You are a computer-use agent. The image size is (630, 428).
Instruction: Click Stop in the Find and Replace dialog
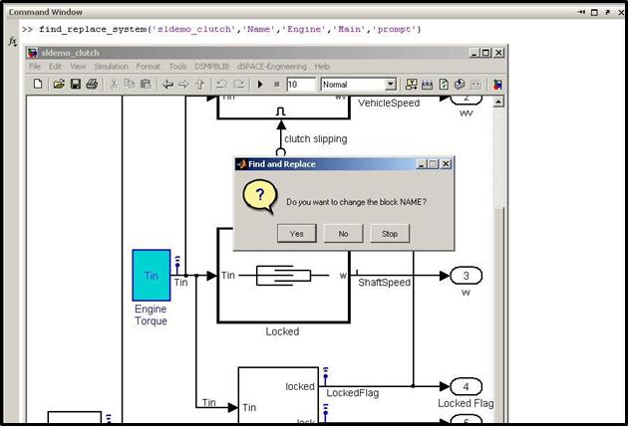[390, 234]
